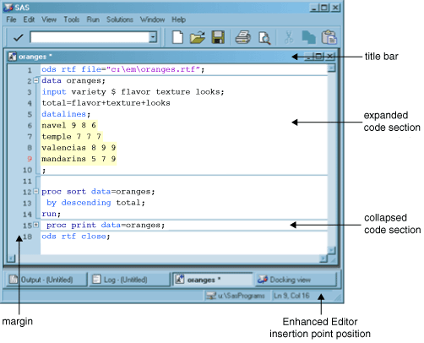Expand the collapsed proc print section

click(x=36, y=225)
